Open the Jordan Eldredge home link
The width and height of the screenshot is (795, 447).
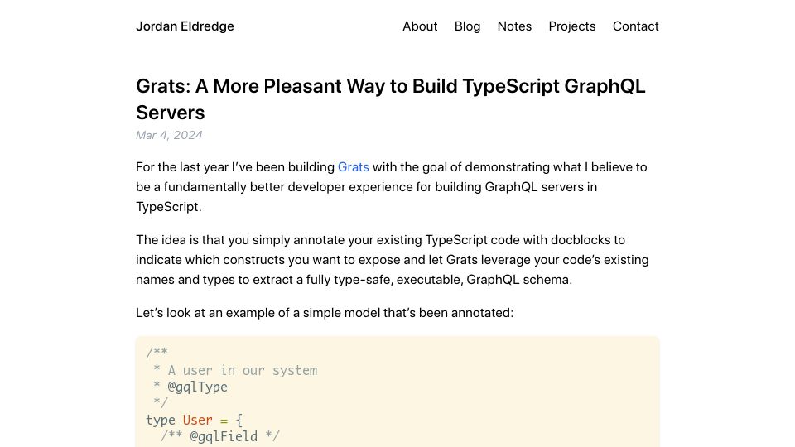(x=185, y=26)
